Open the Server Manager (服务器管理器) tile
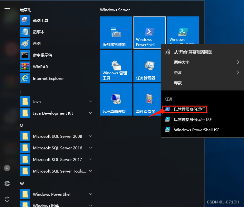 click(x=116, y=33)
